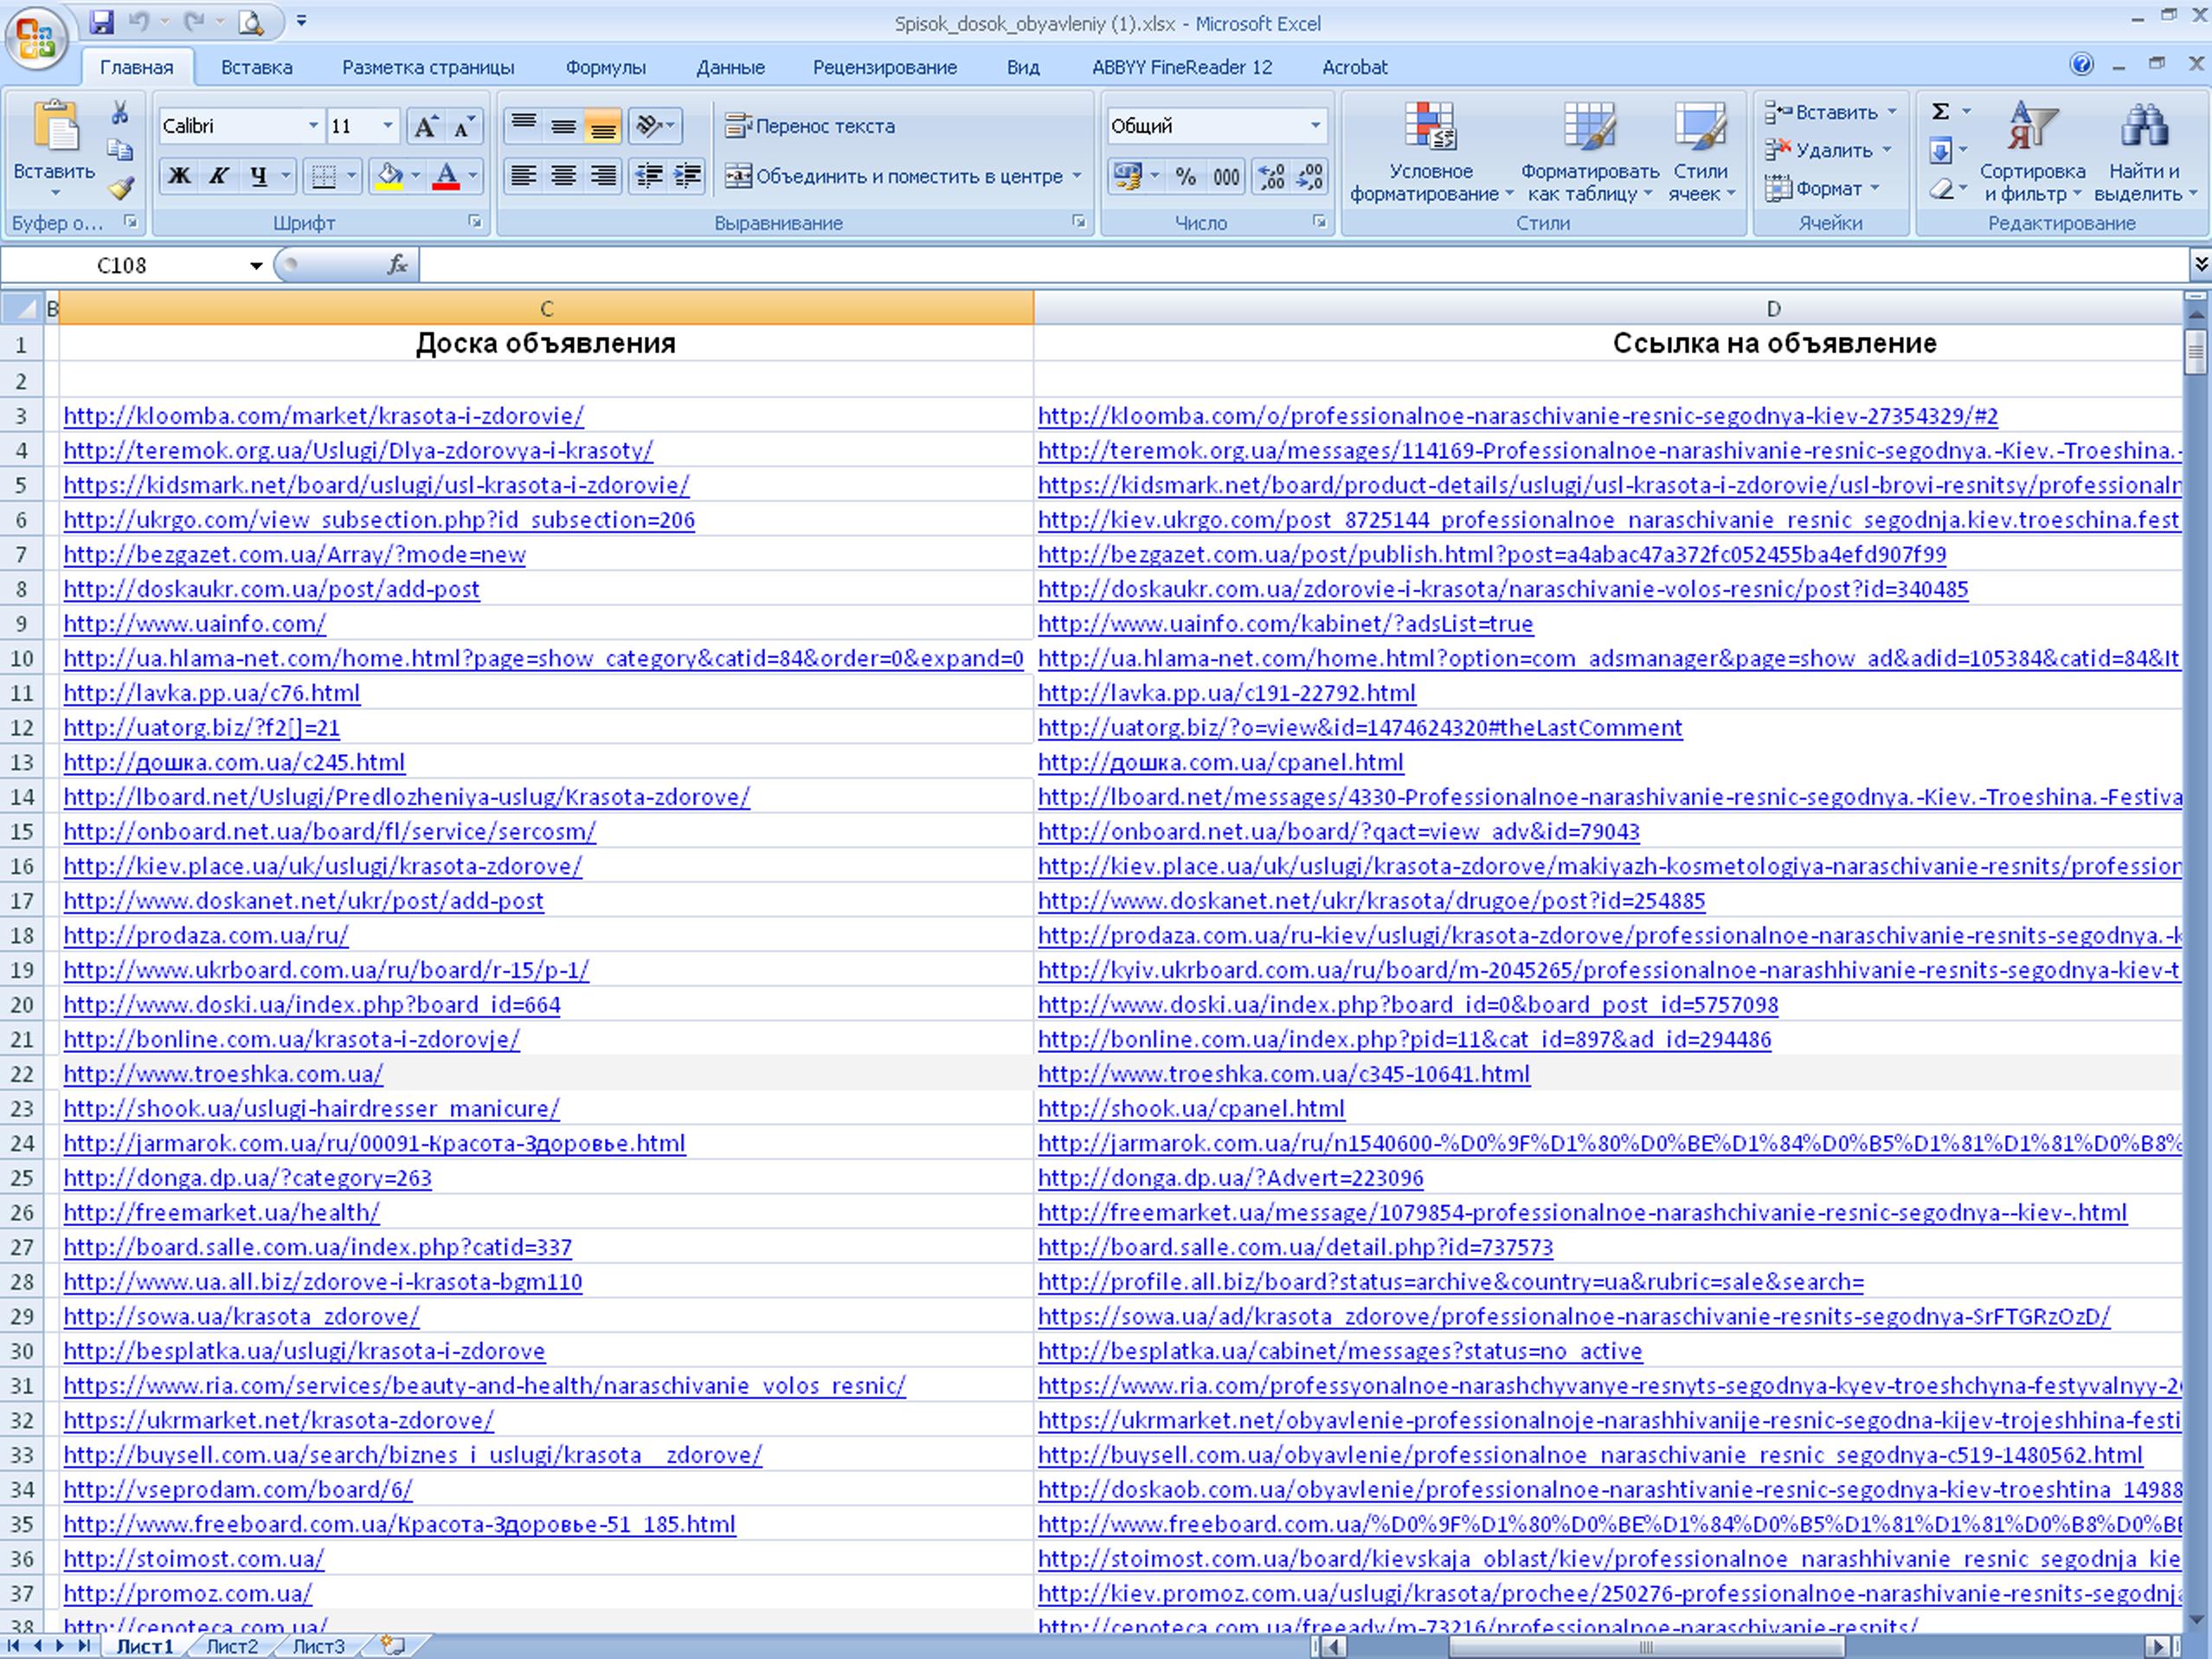This screenshot has width=2212, height=1659.
Task: Toggle bottom vertical alignment
Action: pyautogui.click(x=603, y=126)
